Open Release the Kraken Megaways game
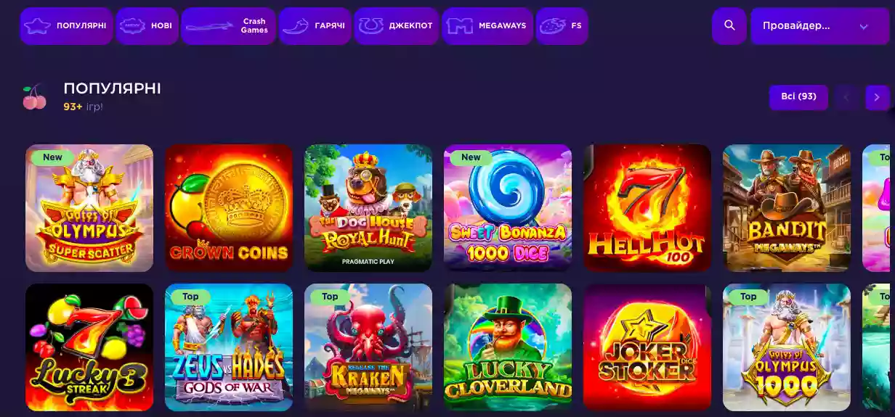This screenshot has height=417, width=895. click(x=368, y=347)
